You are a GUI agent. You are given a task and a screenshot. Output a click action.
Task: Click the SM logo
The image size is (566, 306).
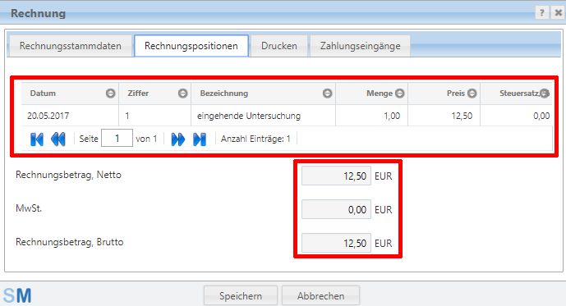tap(17, 296)
